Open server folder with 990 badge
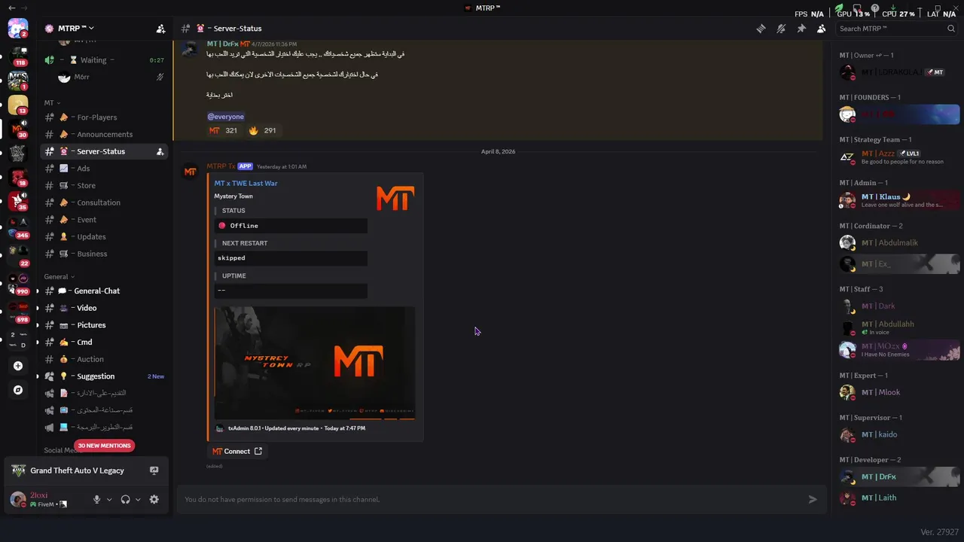 pos(17,284)
